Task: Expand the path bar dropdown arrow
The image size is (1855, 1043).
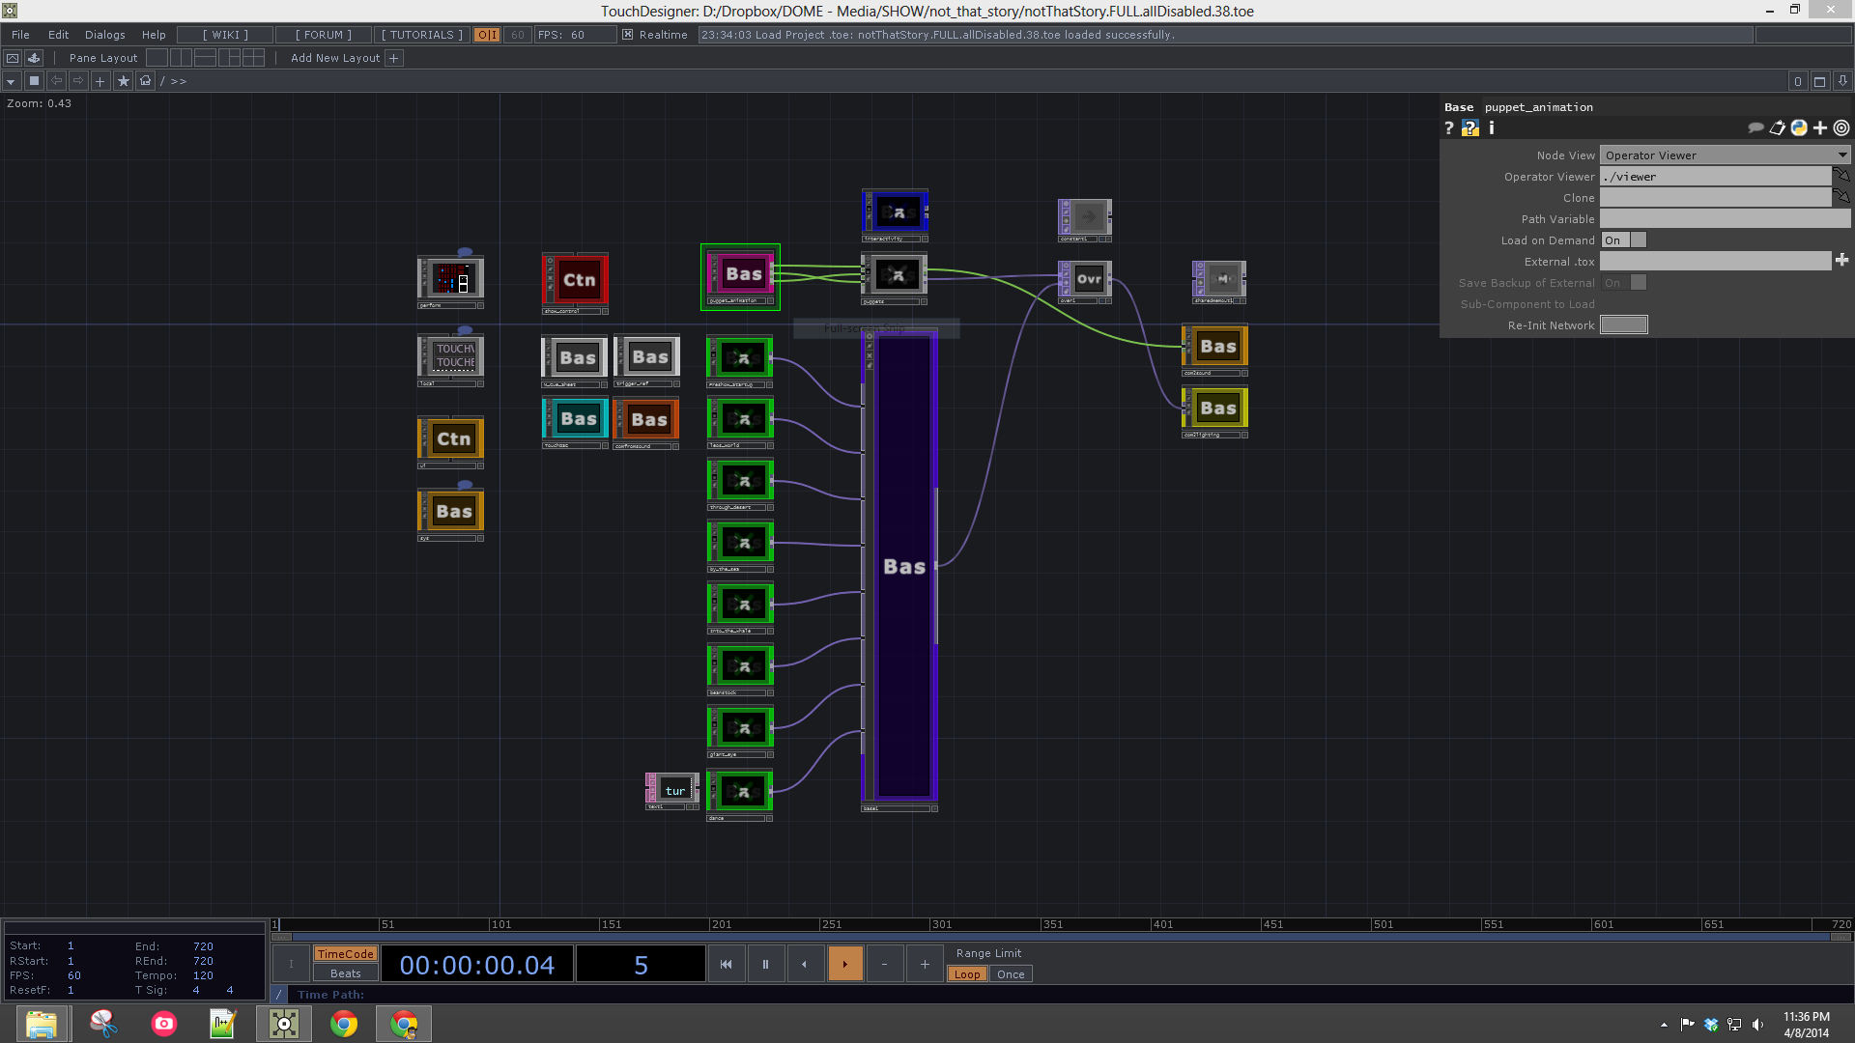Action: [11, 81]
